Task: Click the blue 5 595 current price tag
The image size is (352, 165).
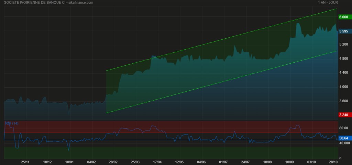Action: tap(344, 31)
